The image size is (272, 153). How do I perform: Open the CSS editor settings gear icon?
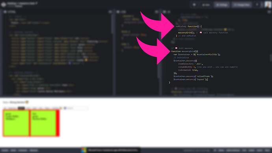118,12
